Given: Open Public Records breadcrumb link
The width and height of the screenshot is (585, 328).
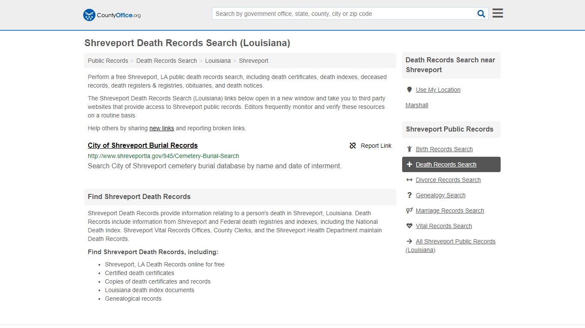Looking at the screenshot, I should coord(108,61).
